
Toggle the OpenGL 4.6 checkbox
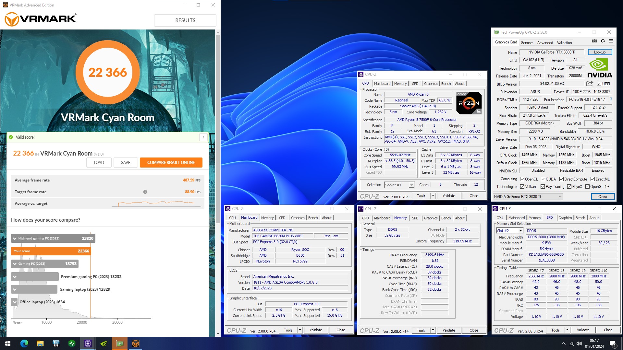click(x=587, y=186)
